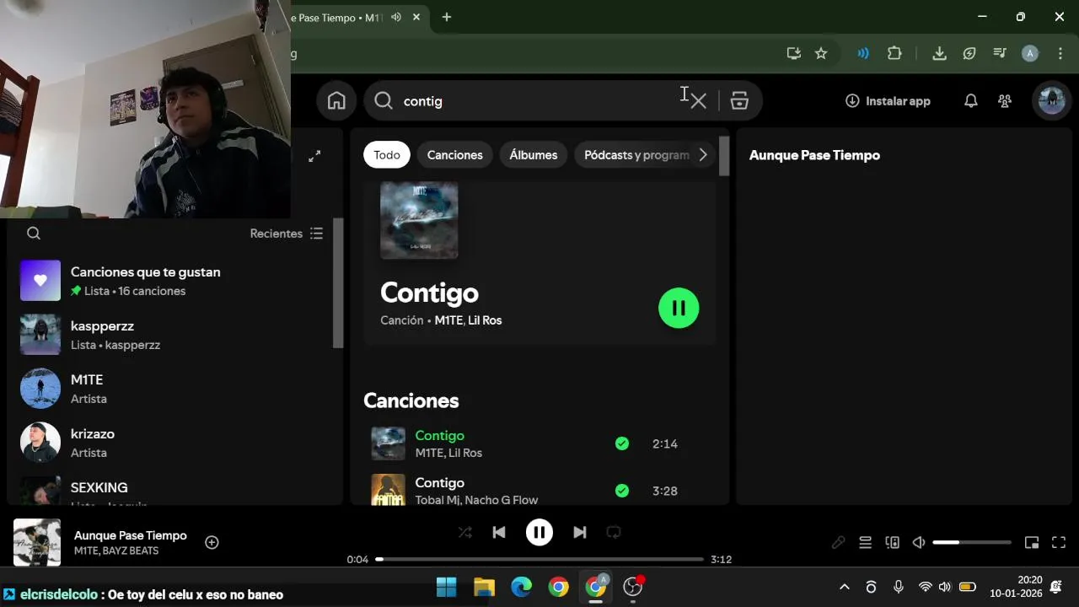Go to Spotify Home icon
Image resolution: width=1079 pixels, height=607 pixels.
[x=336, y=101]
